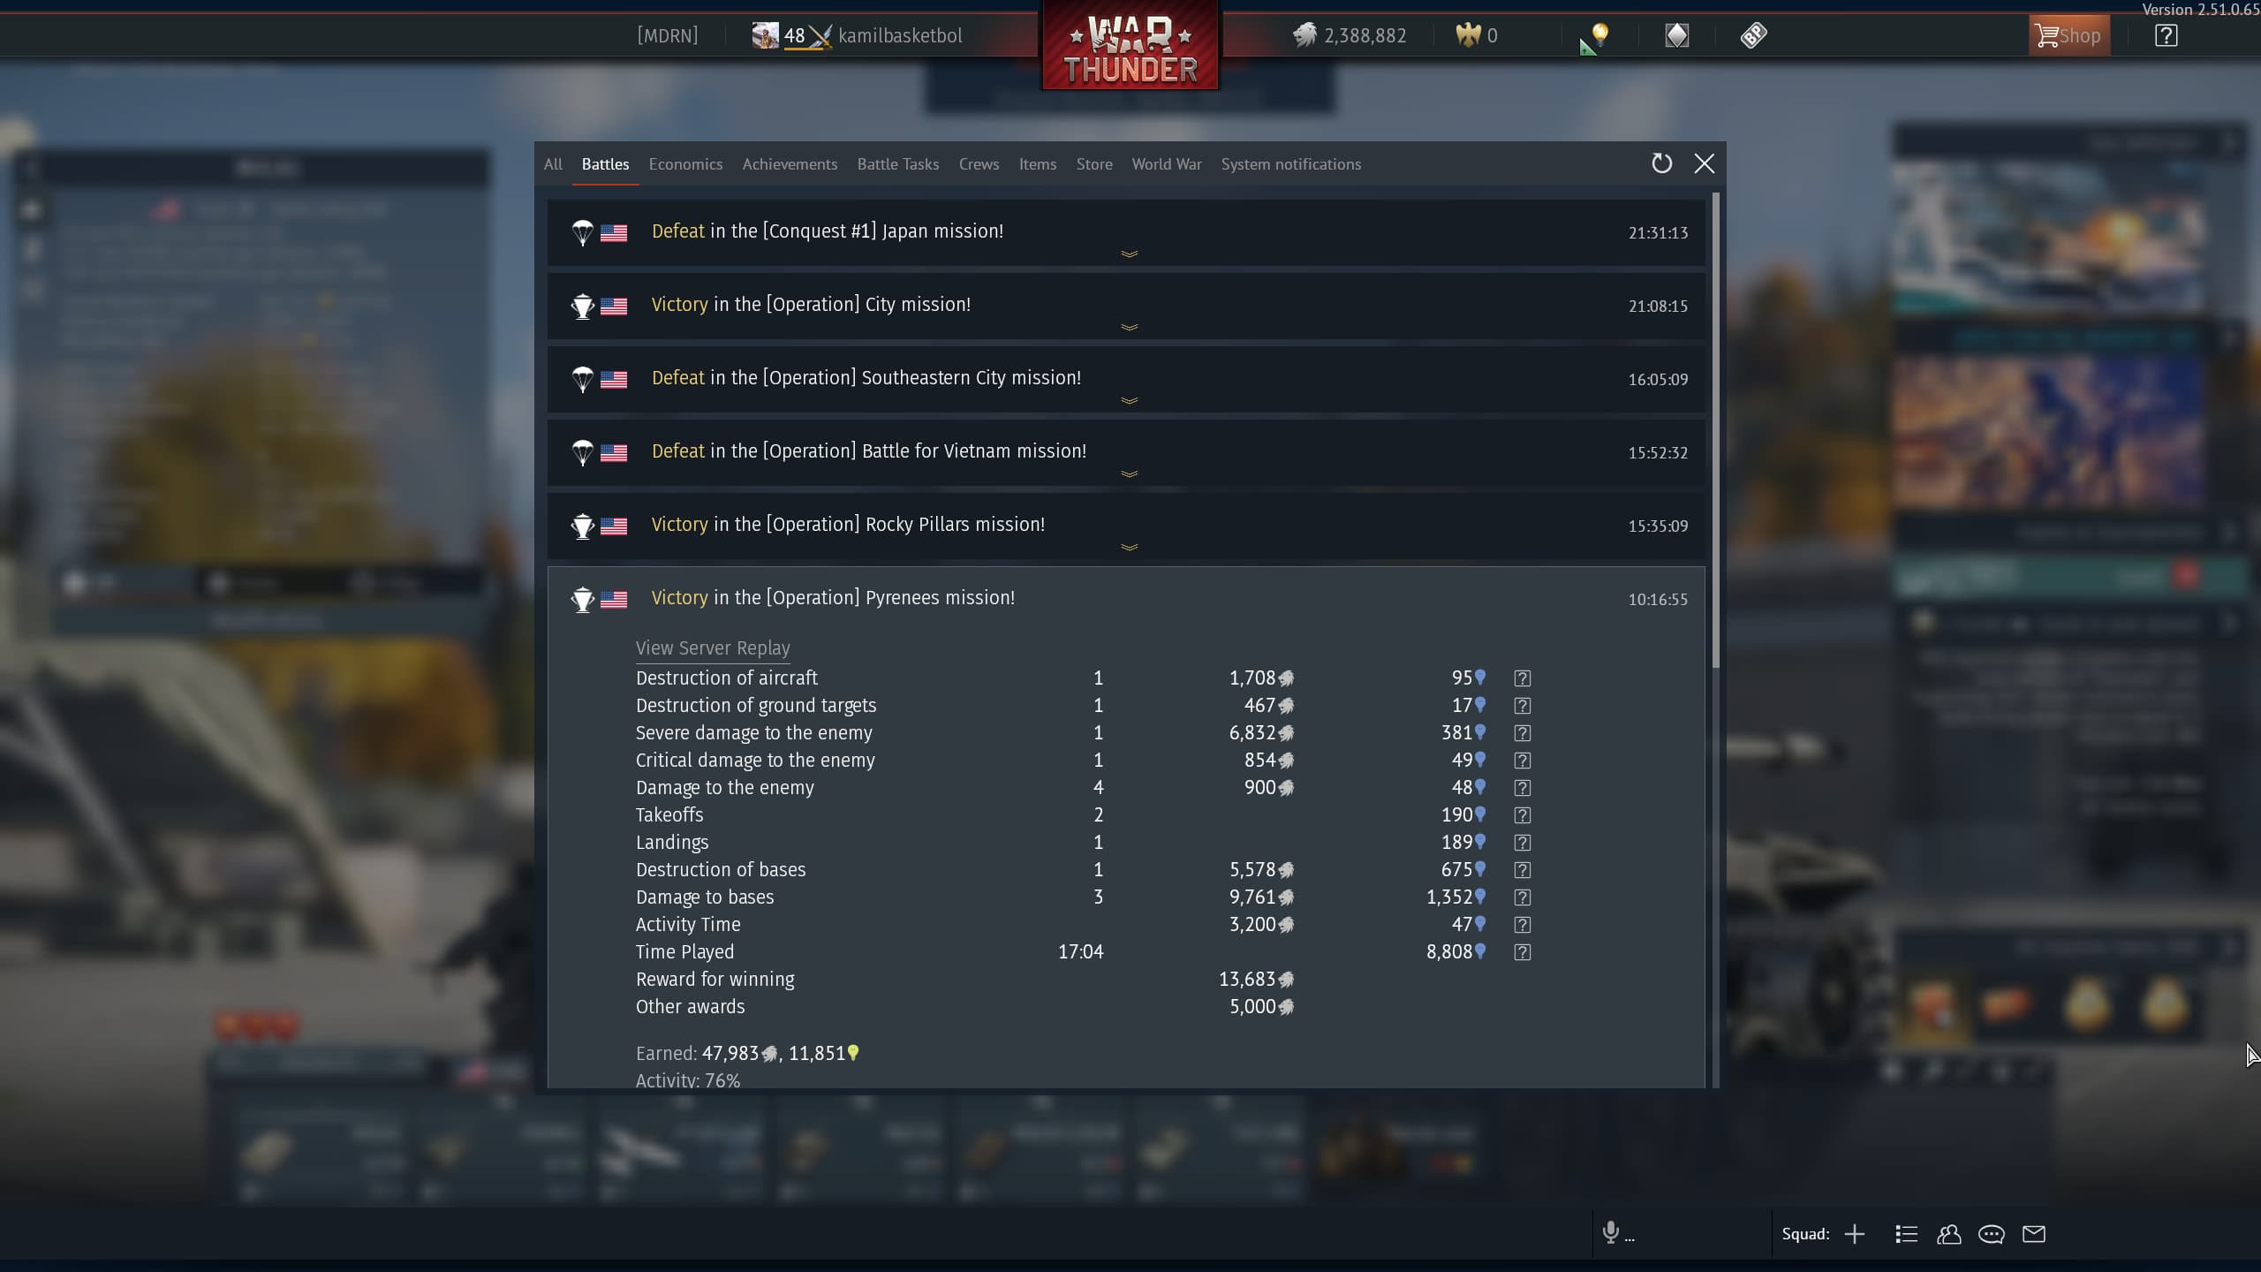Toggle the microphone voice chat icon
This screenshot has width=2261, height=1272.
[1611, 1232]
